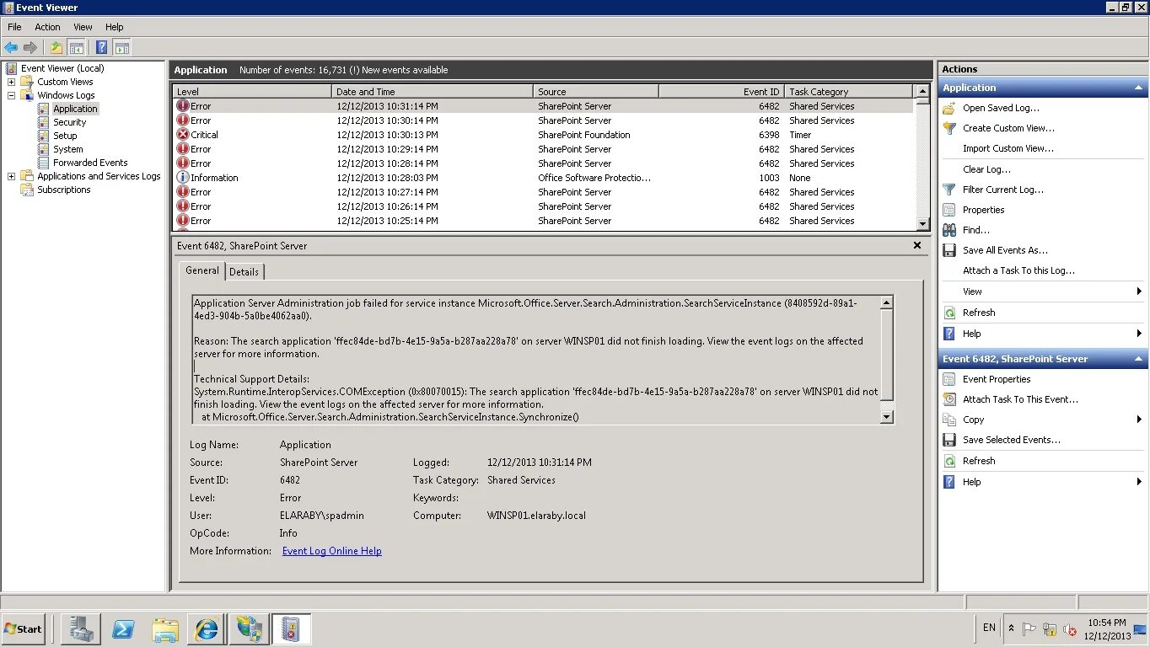This screenshot has width=1150, height=647.
Task: Sort events by Task Category column
Action: tap(849, 91)
